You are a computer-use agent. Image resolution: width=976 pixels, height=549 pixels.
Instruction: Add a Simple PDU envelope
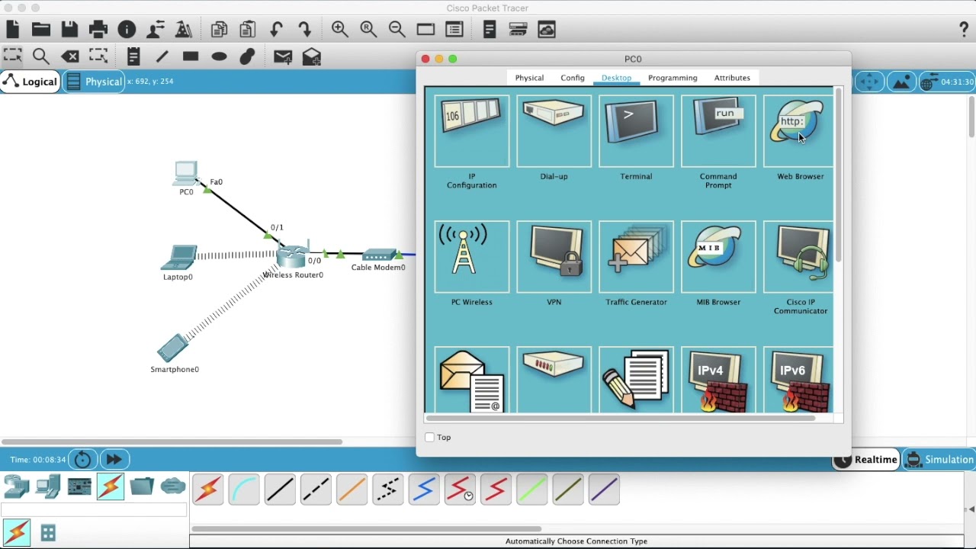[283, 56]
